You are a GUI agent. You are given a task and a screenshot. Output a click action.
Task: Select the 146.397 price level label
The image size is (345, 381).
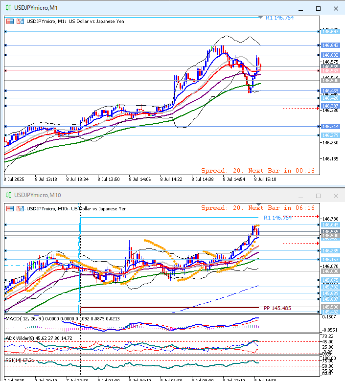point(330,106)
